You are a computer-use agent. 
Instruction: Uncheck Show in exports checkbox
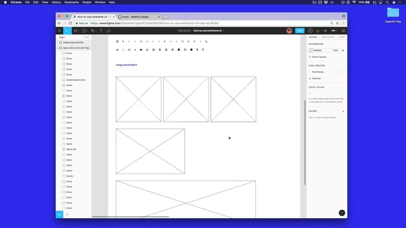click(310, 57)
